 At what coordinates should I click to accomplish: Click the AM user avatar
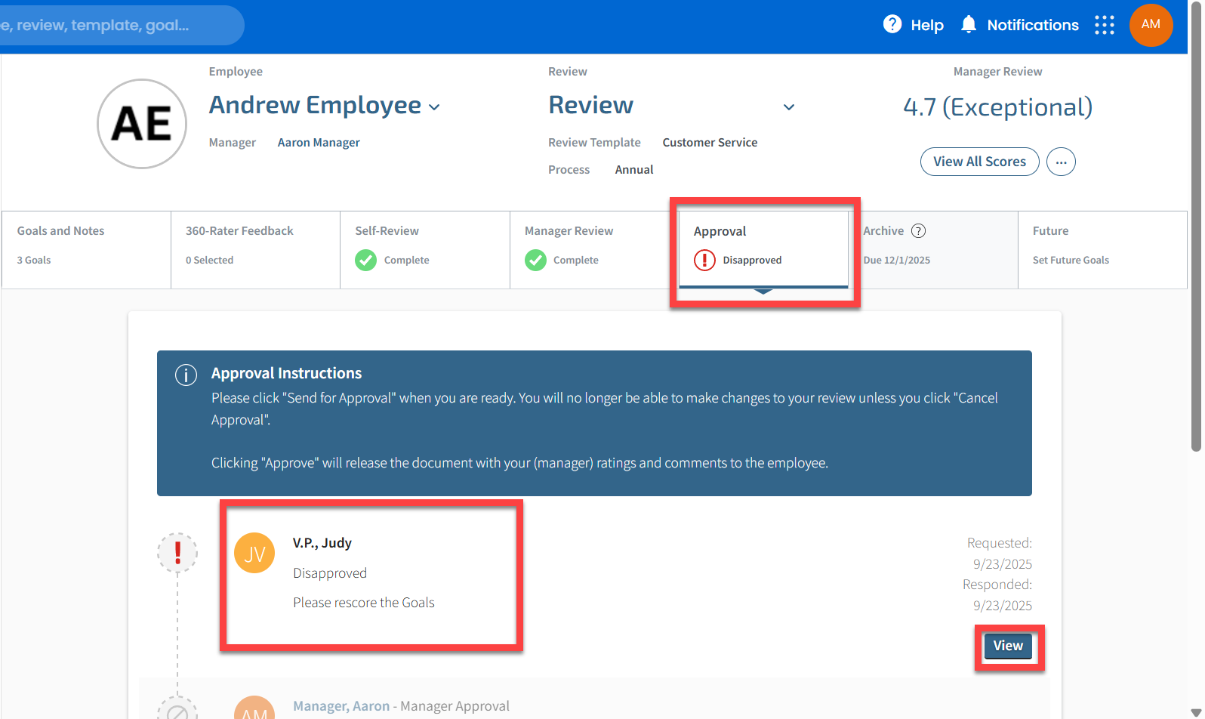point(1150,24)
